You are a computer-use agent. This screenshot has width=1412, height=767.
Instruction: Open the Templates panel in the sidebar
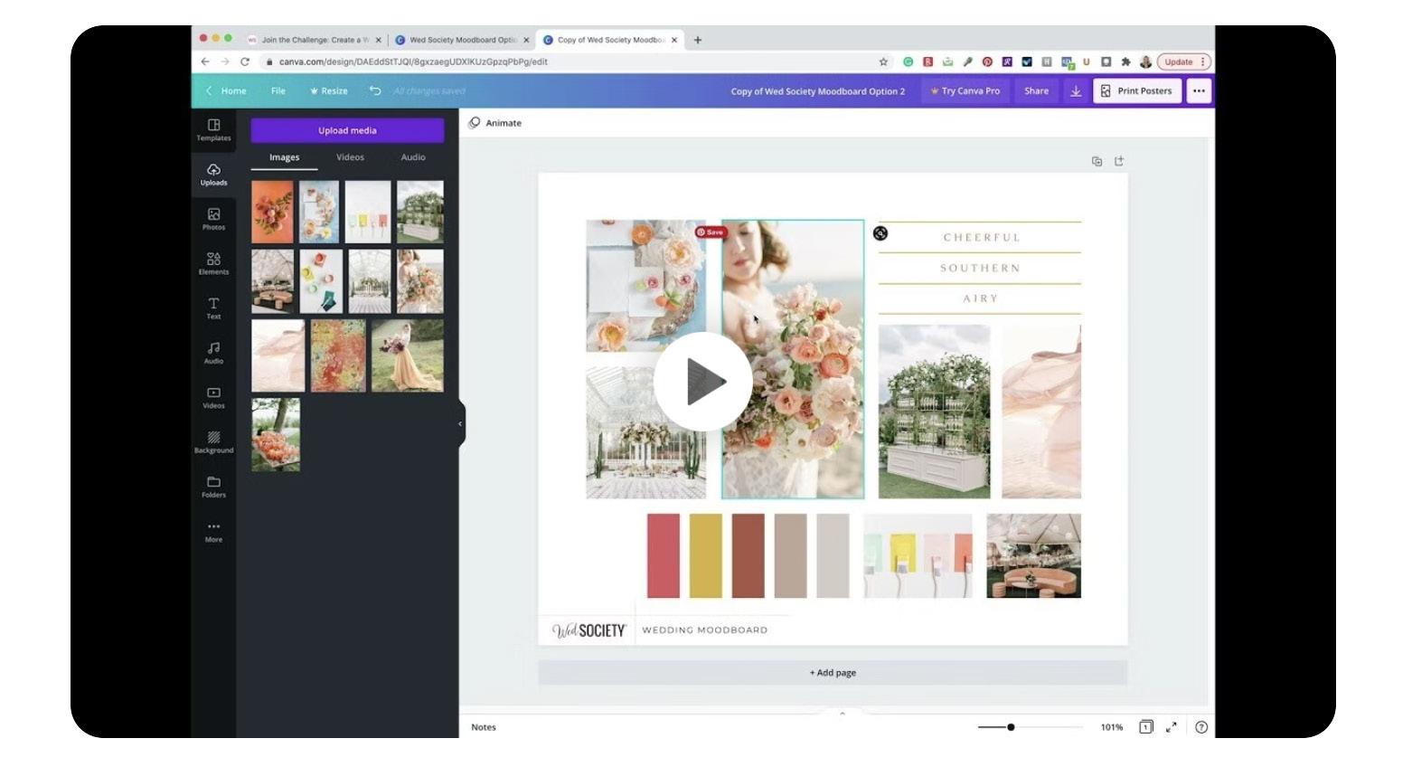[x=213, y=130]
